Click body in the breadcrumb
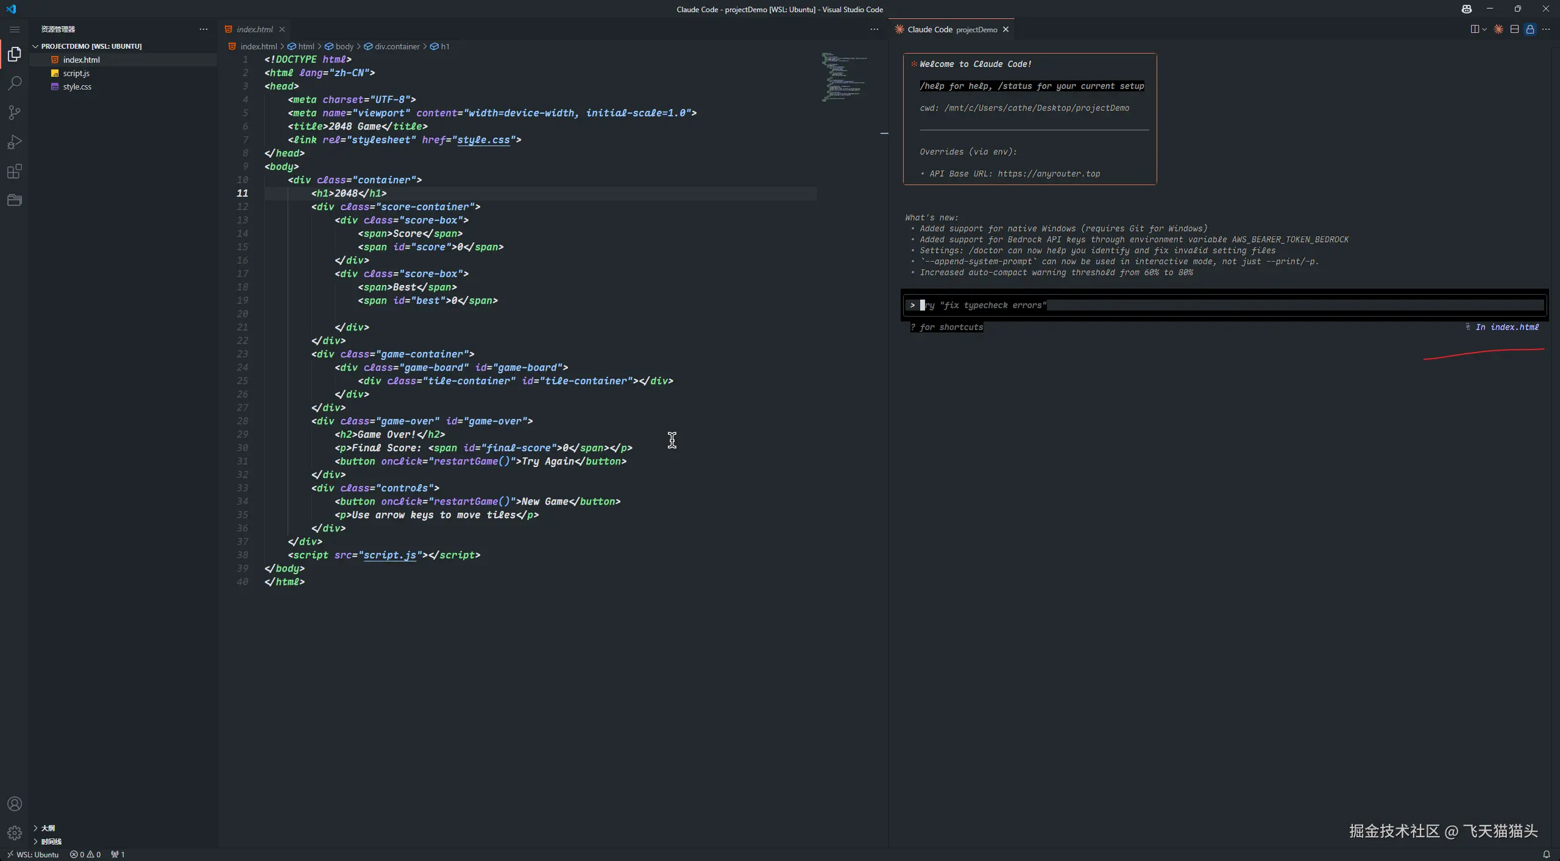The width and height of the screenshot is (1560, 861). (344, 46)
